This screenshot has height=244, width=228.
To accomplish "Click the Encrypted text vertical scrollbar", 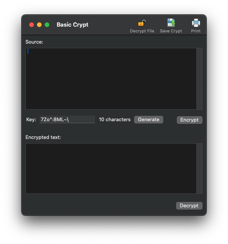I will (199, 169).
